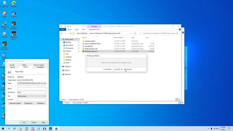Select the Extravi's ReShade-Preset file
The image size is (233, 131).
pyautogui.click(x=92, y=44)
